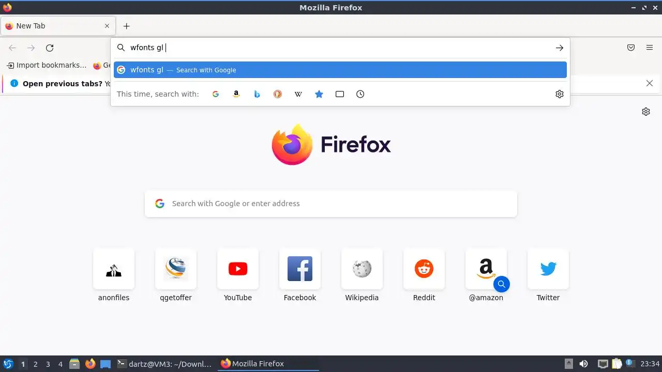Reload the current page
This screenshot has width=662, height=372.
tap(50, 48)
